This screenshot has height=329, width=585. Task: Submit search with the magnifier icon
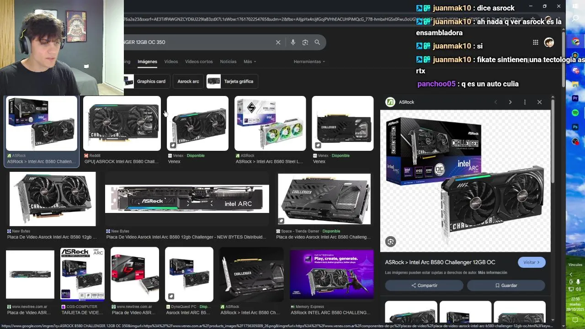pyautogui.click(x=317, y=42)
